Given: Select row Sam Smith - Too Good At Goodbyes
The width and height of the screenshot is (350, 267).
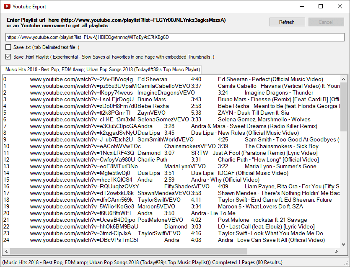Looking at the screenshot, I should (x=171, y=139).
